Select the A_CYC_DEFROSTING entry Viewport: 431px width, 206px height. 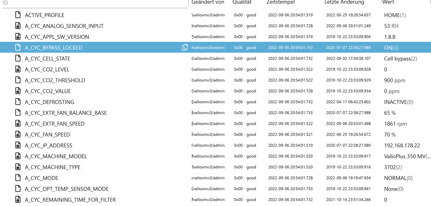click(50, 102)
